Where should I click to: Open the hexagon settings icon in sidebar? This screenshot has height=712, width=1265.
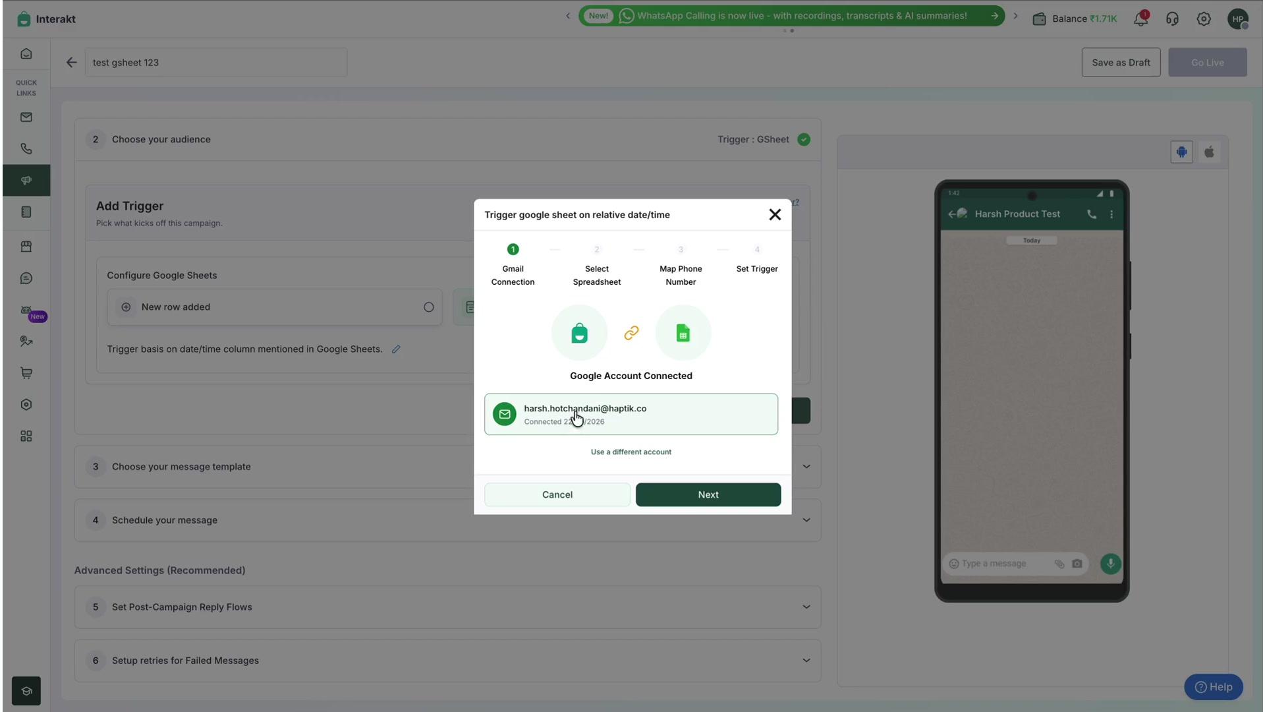click(26, 405)
